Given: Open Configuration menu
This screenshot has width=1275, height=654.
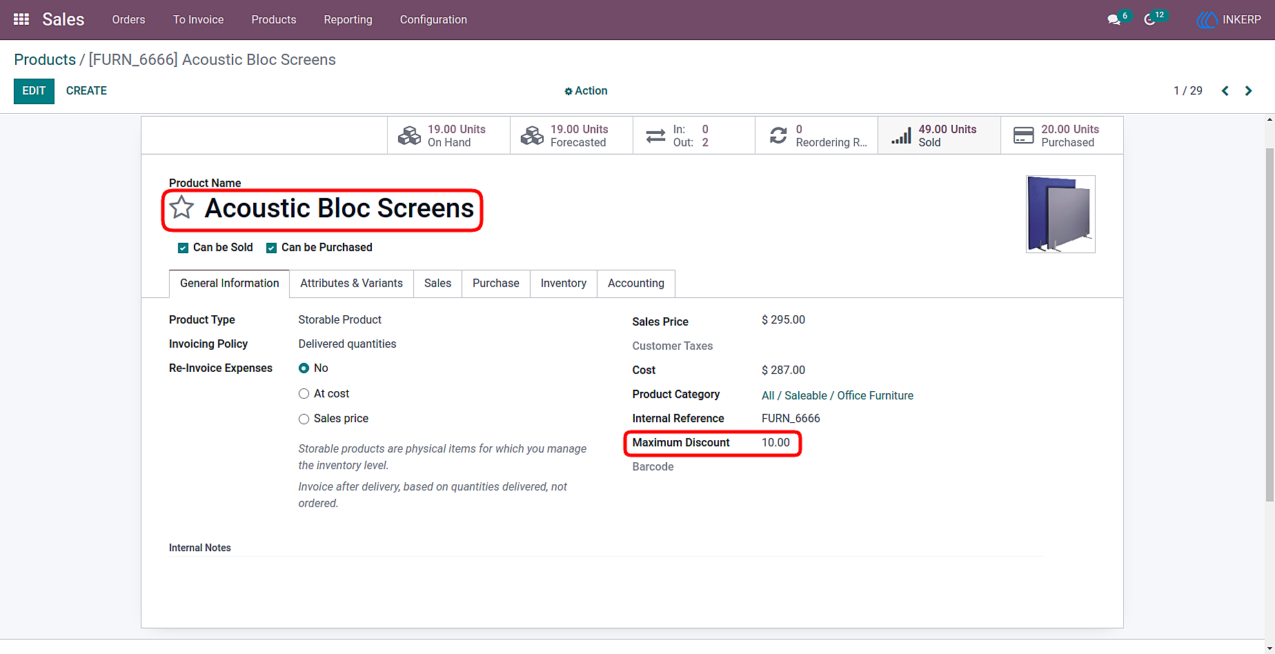Looking at the screenshot, I should pyautogui.click(x=433, y=19).
